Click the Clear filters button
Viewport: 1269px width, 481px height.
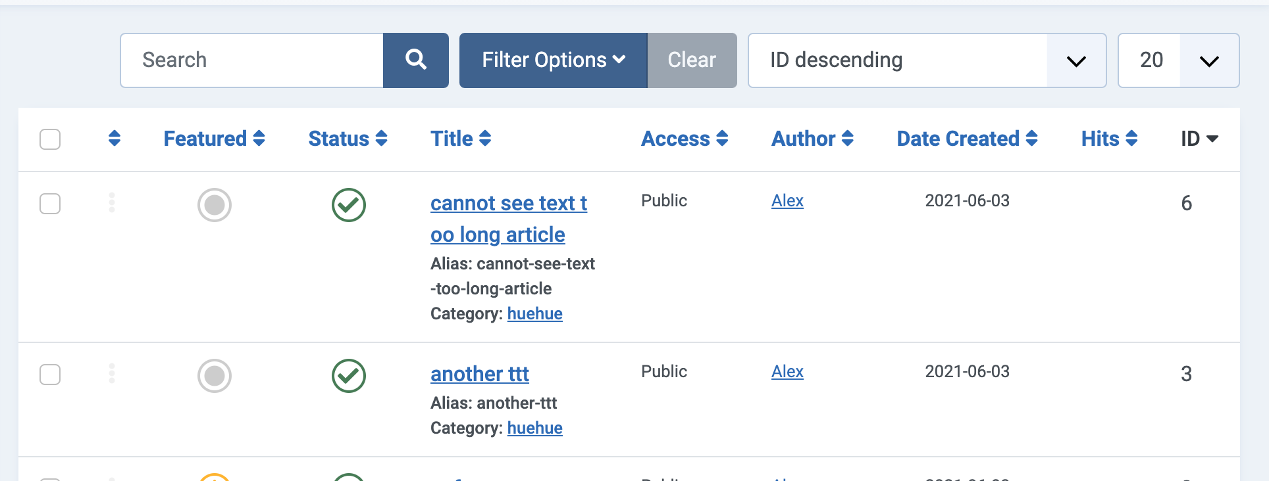click(x=692, y=60)
